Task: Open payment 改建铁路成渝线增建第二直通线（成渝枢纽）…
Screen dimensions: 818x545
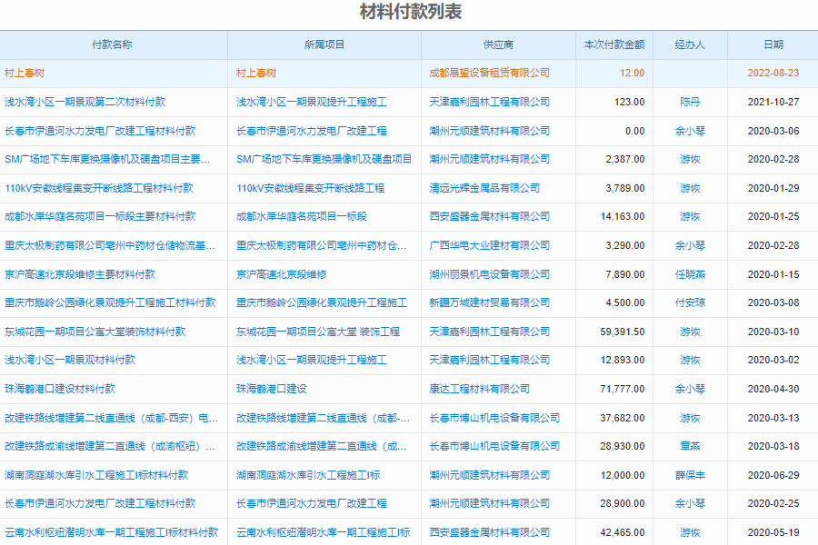Action: coord(110,446)
